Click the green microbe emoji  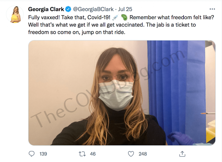pos(124,17)
